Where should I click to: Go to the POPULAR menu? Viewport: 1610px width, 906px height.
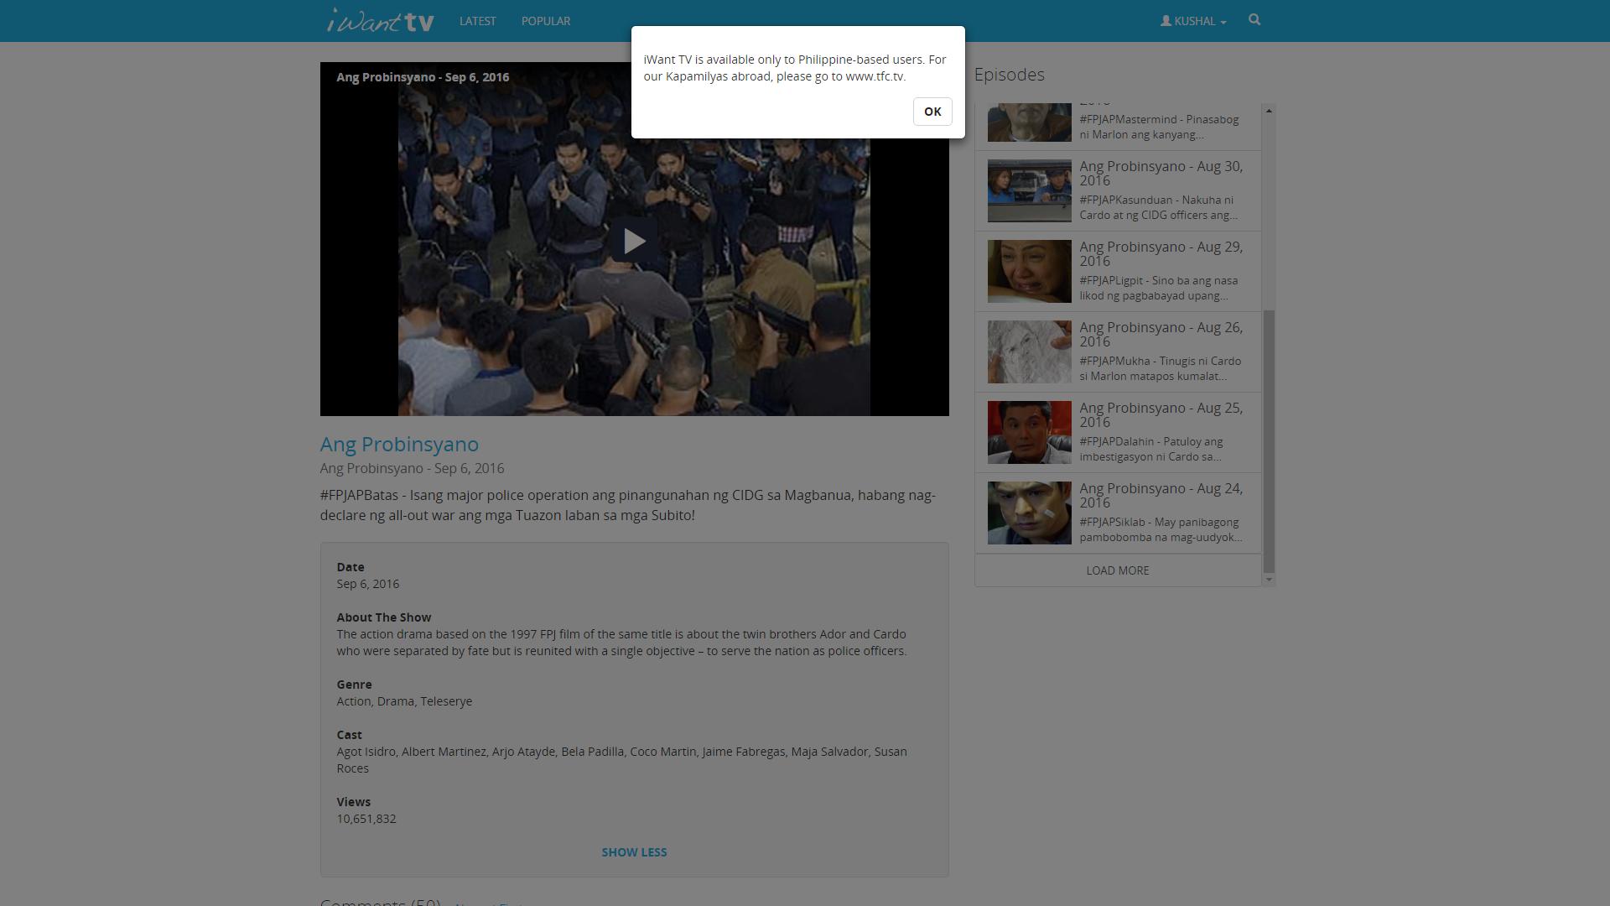coord(545,21)
